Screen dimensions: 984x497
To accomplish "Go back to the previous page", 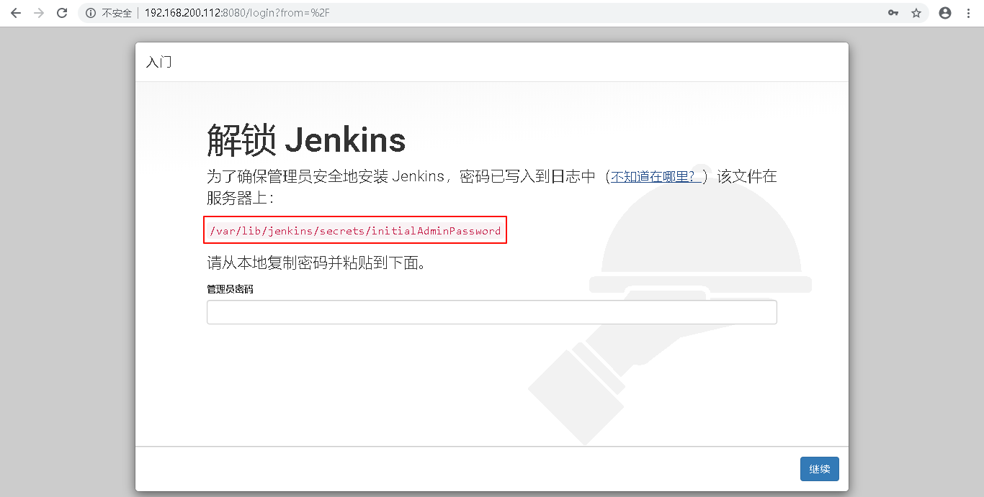I will [16, 13].
